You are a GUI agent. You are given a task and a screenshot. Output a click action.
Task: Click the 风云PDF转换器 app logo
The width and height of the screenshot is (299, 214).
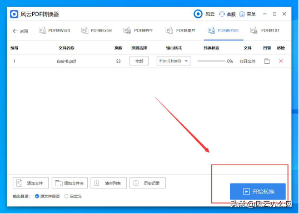point(14,14)
